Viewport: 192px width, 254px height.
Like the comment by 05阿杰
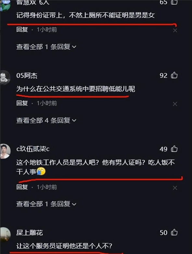coord(174,75)
